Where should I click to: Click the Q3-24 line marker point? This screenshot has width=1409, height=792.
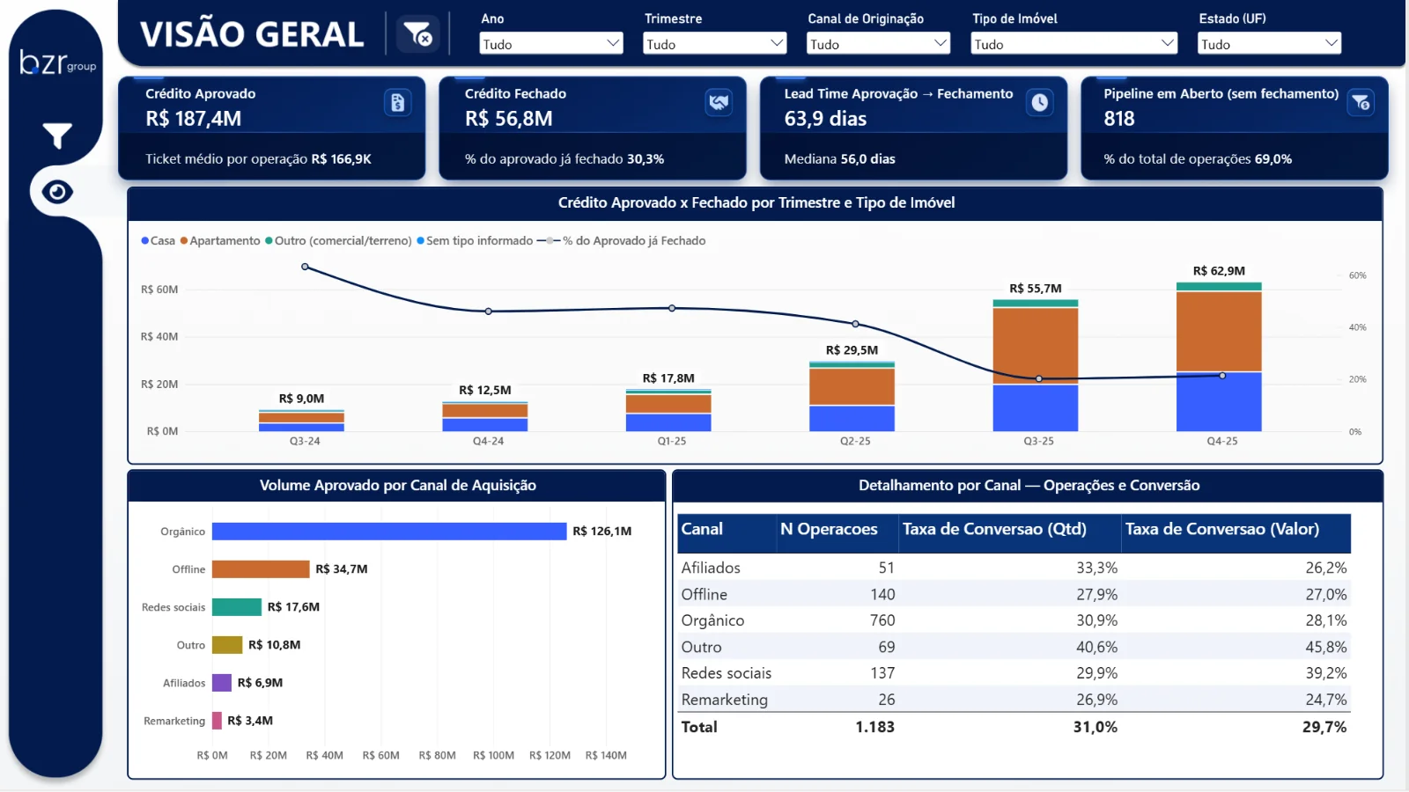click(305, 267)
